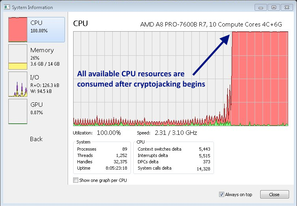Close window using title bar X
This screenshot has height=206, width=297.
[286, 7]
